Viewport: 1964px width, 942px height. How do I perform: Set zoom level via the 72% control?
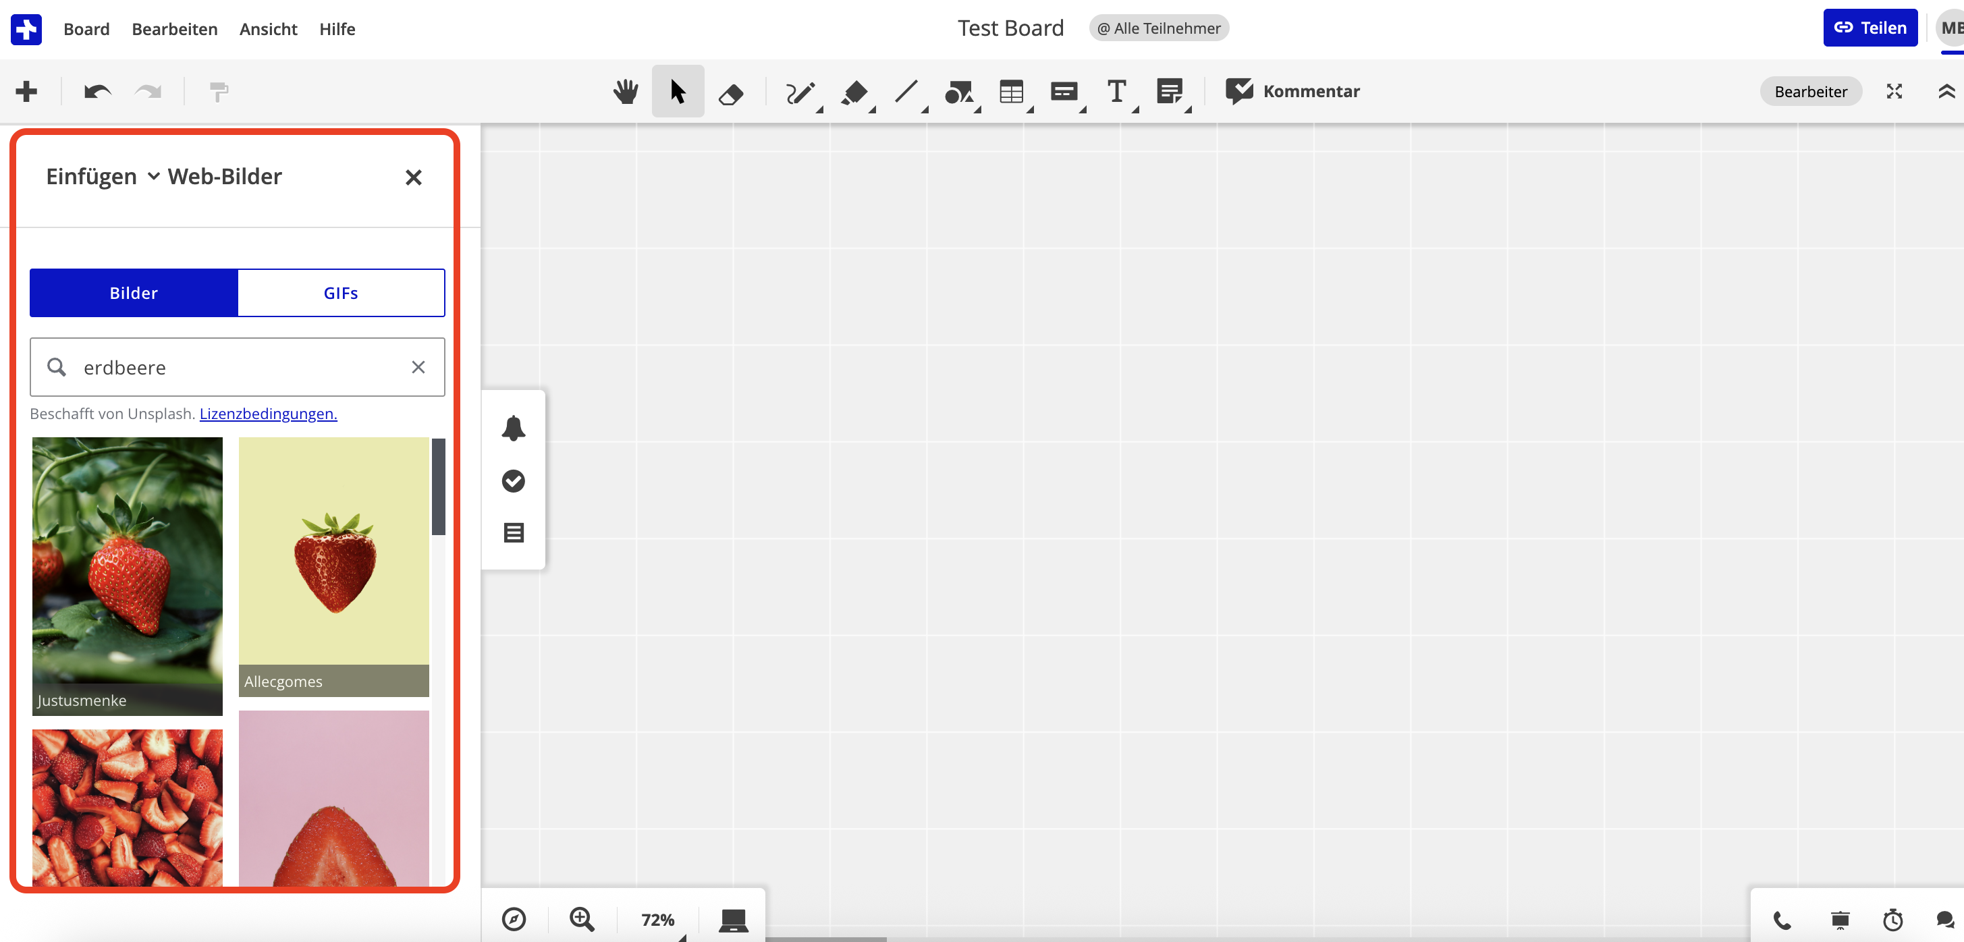pyautogui.click(x=657, y=919)
